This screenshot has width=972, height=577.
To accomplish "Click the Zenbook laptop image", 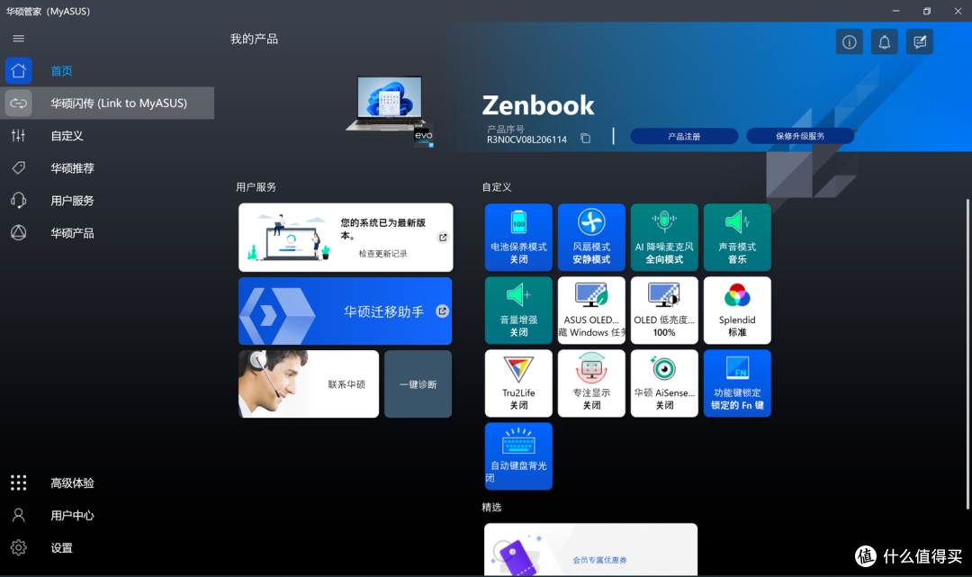I will pos(390,111).
